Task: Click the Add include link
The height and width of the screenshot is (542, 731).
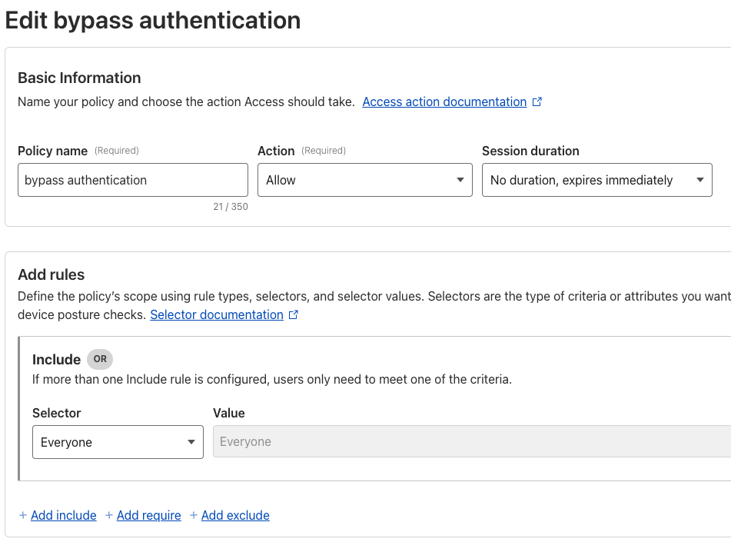Action: pos(63,515)
